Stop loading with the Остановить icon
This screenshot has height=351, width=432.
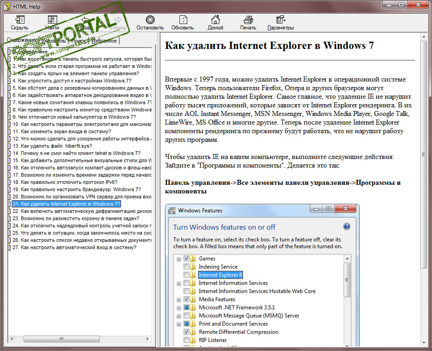[150, 20]
